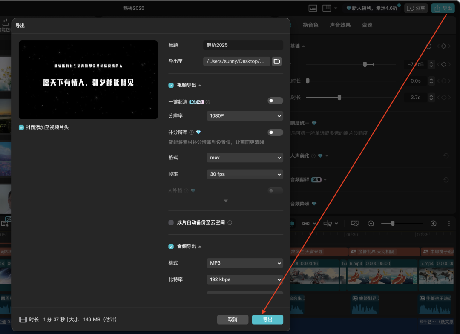The image size is (460, 334).
Task: Open the layout switcher icon in top bar
Action: (x=327, y=8)
